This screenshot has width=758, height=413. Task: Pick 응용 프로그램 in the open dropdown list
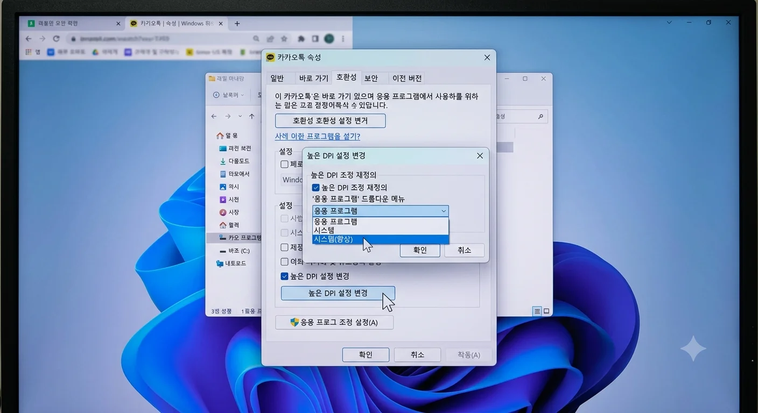pyautogui.click(x=380, y=221)
